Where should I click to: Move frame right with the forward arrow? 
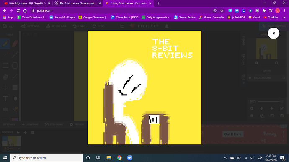point(25,132)
